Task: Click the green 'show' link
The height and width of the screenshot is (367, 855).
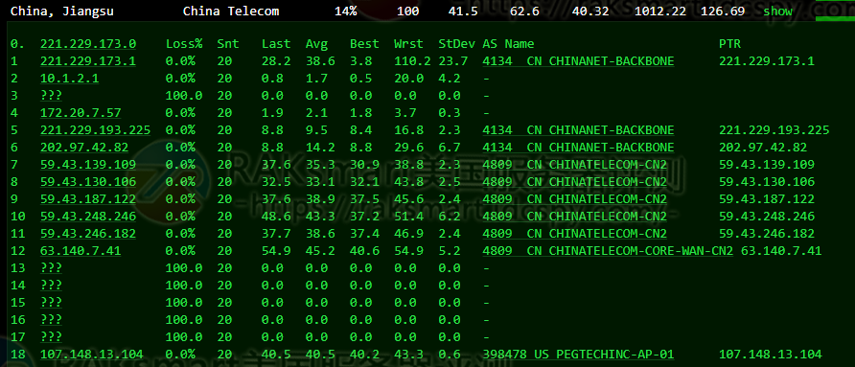Action: click(x=778, y=11)
